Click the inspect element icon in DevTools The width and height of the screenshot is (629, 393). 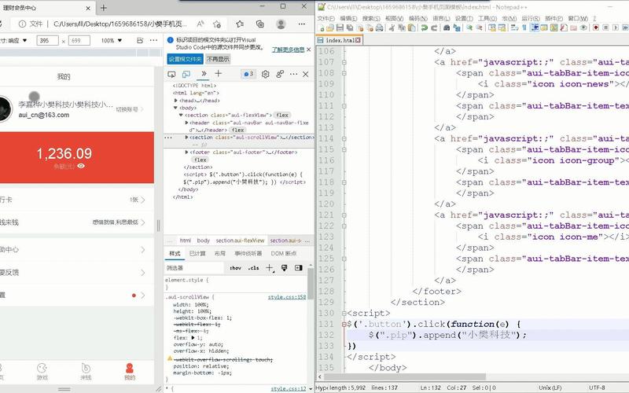pyautogui.click(x=171, y=74)
